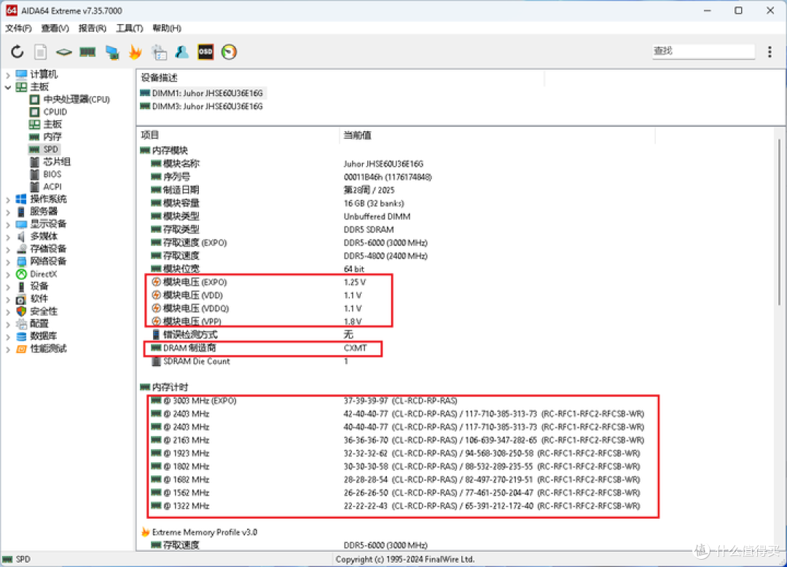Open the three-dot options menu

tap(770, 52)
